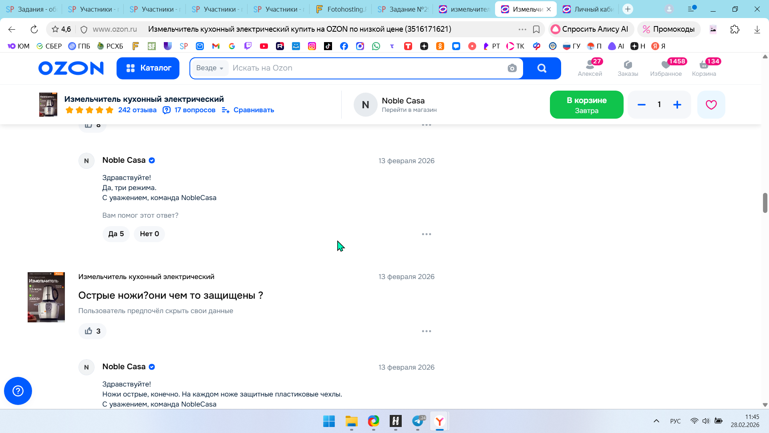769x433 pixels.
Task: Expand the Везде search scope dropdown
Action: click(210, 68)
